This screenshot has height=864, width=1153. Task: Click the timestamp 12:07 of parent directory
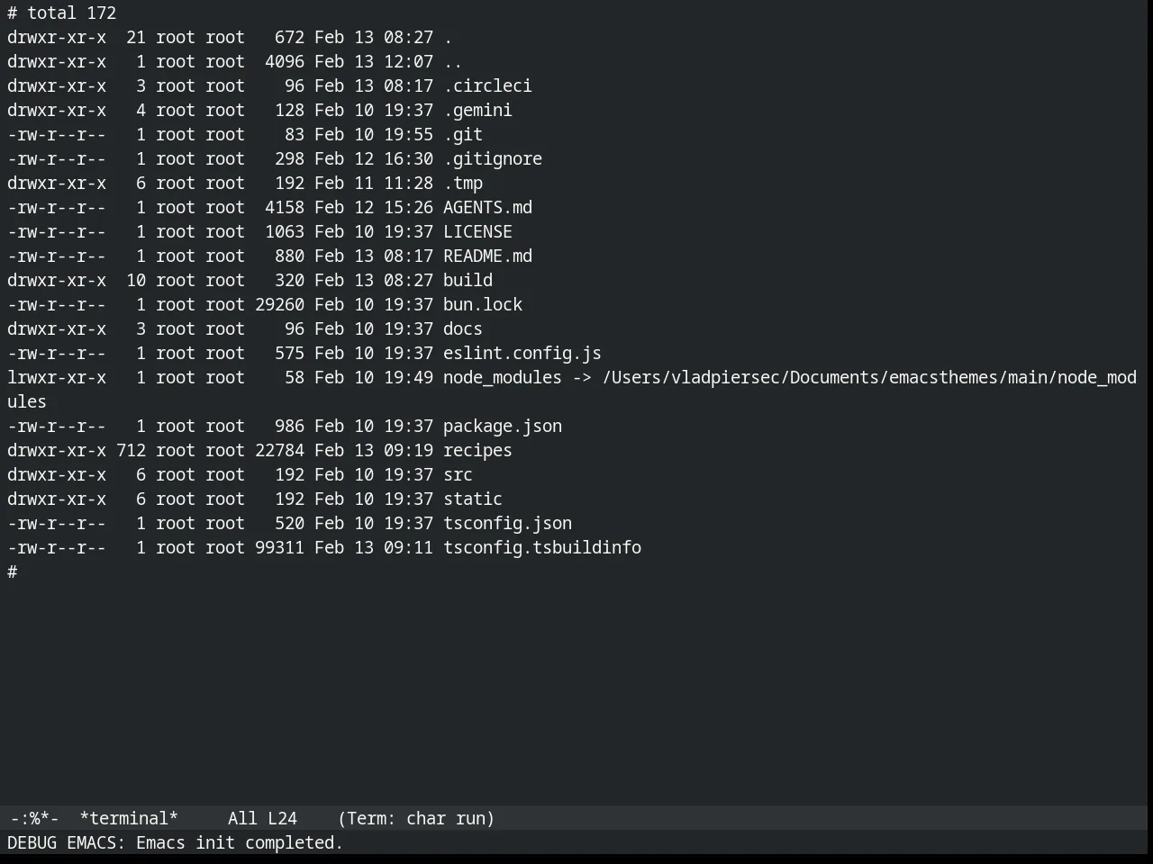click(408, 61)
